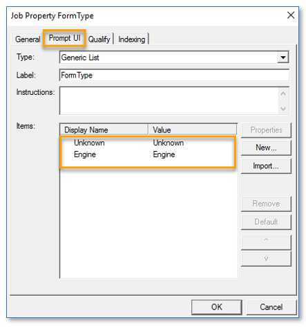The width and height of the screenshot is (306, 327).
Task: Click the Generic List combo box
Action: coord(174,58)
